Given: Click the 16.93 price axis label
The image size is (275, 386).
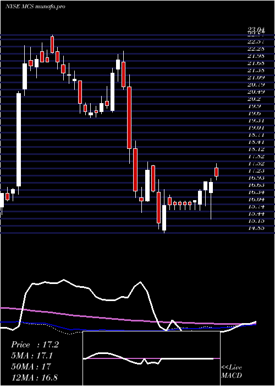Looking at the screenshot, I should [x=256, y=178].
